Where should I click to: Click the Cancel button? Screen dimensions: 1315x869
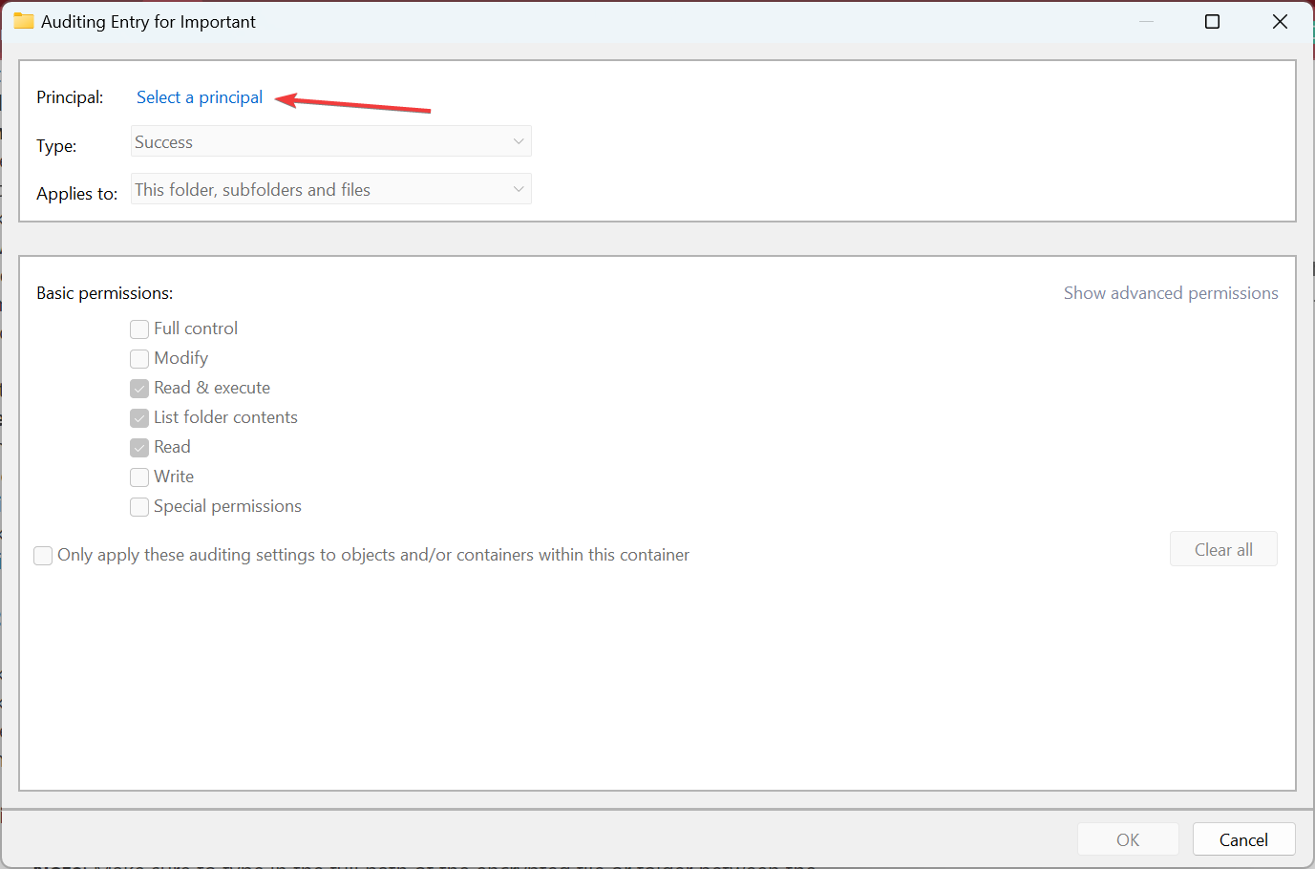coord(1243,839)
